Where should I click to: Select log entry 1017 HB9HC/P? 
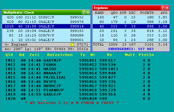pyautogui.click(x=78, y=86)
